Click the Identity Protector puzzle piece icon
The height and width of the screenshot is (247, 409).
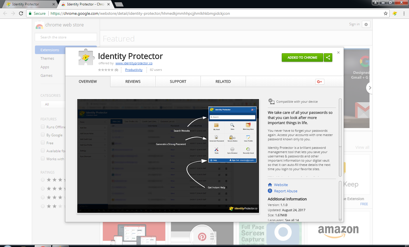(86, 58)
